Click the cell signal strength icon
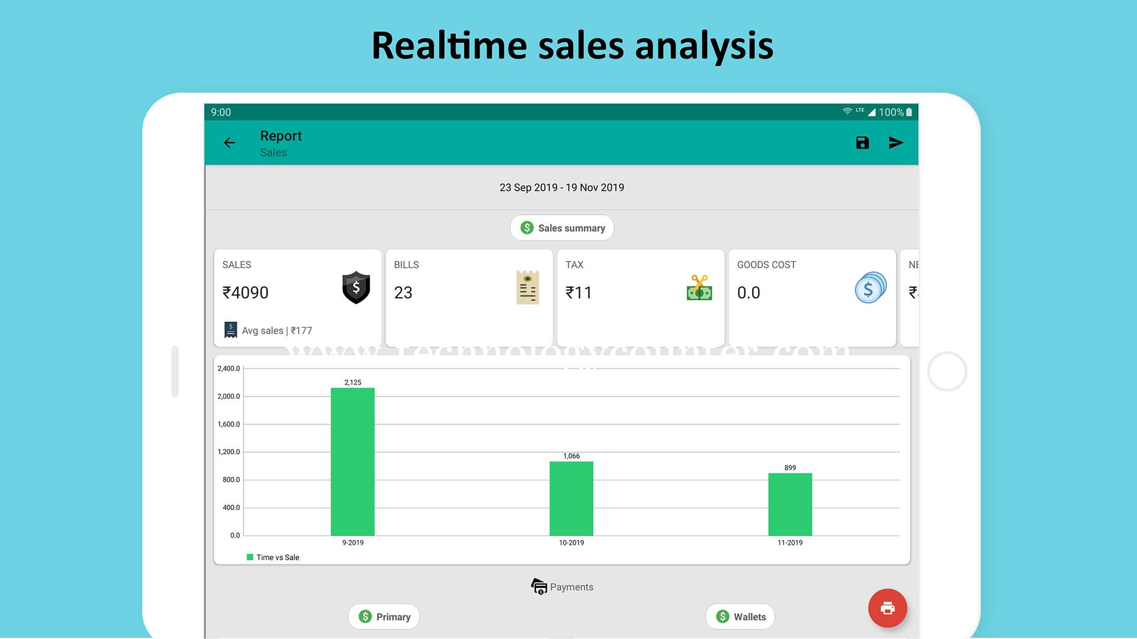Screen dimensions: 1137x639 [x=871, y=112]
